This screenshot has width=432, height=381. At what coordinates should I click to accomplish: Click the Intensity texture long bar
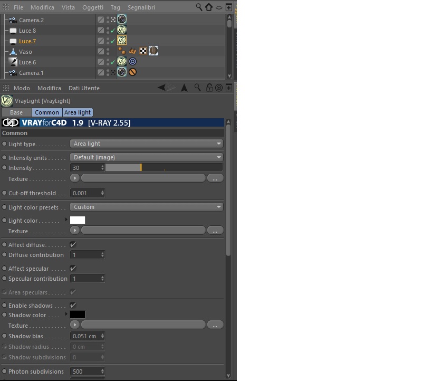[x=143, y=178]
